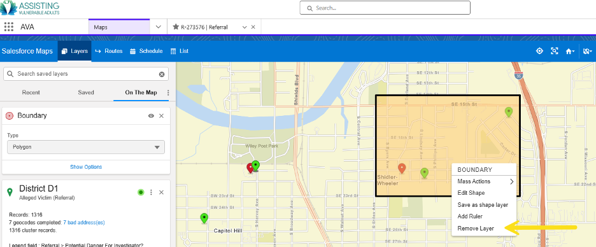Screen dimensions: 596x247
Task: Click the green marker below SE 15th St
Action: click(x=509, y=111)
